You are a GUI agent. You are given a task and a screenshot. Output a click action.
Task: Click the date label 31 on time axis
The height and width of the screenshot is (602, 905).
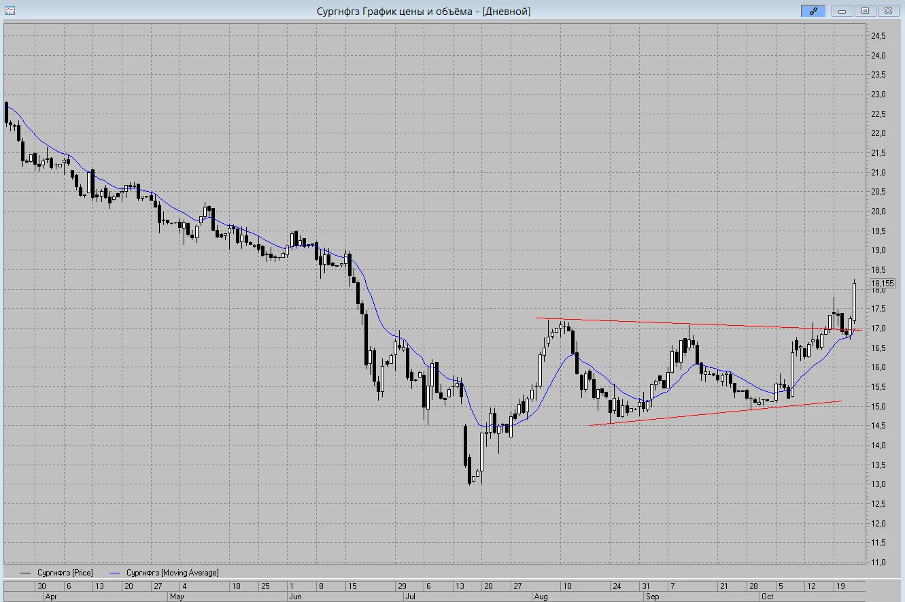[645, 586]
